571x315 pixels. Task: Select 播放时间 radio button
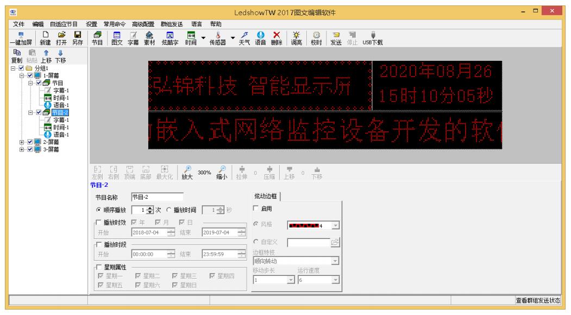[168, 210]
